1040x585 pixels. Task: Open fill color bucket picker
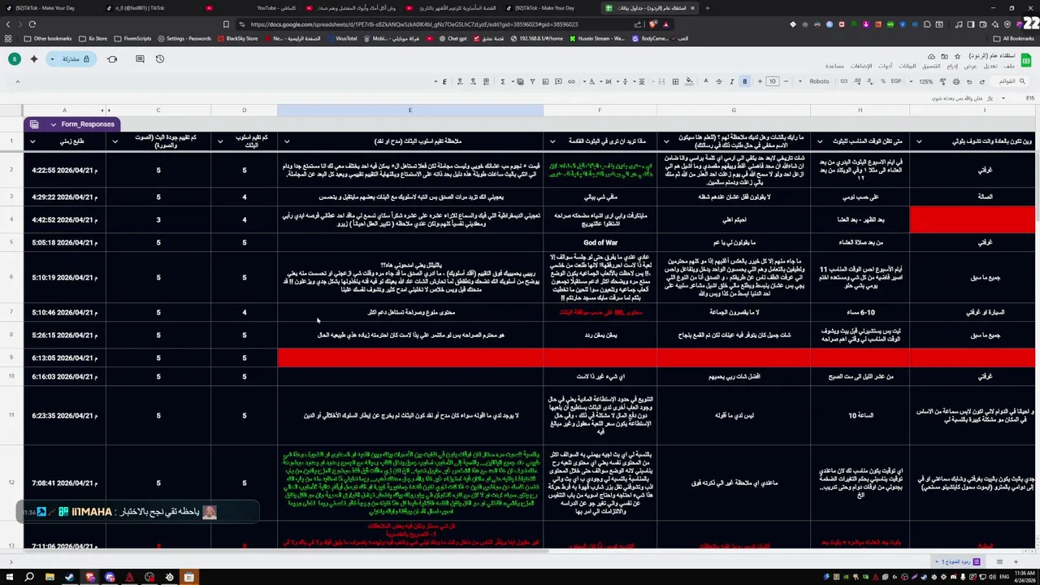(x=689, y=81)
